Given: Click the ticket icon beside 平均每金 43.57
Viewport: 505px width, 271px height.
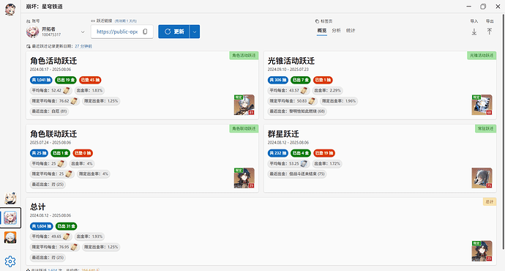Looking at the screenshot, I should pos(304,91).
